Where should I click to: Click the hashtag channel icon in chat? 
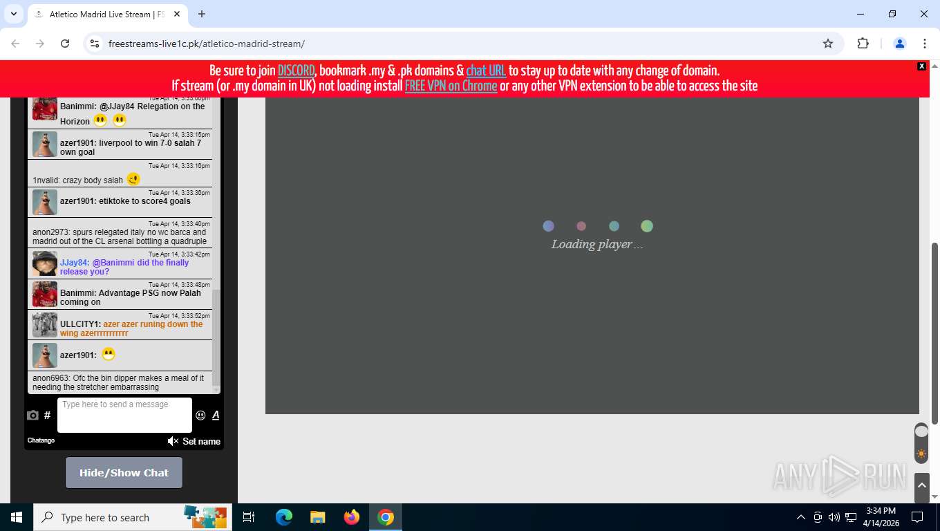click(x=47, y=416)
